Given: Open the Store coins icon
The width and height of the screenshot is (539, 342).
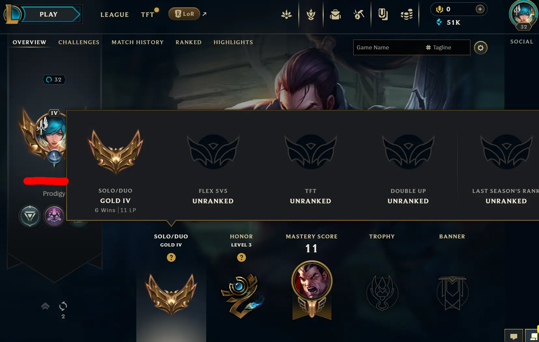Looking at the screenshot, I should [407, 15].
